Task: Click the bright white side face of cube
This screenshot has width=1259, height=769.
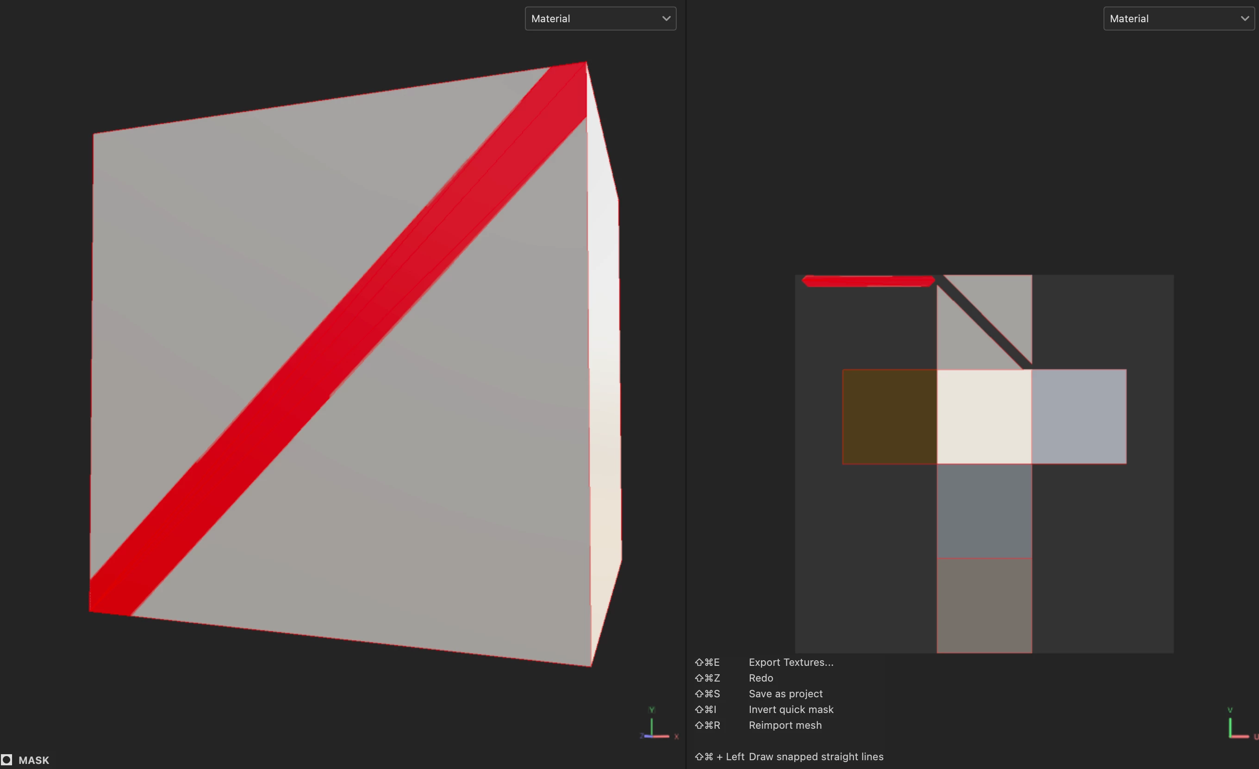Action: [605, 358]
